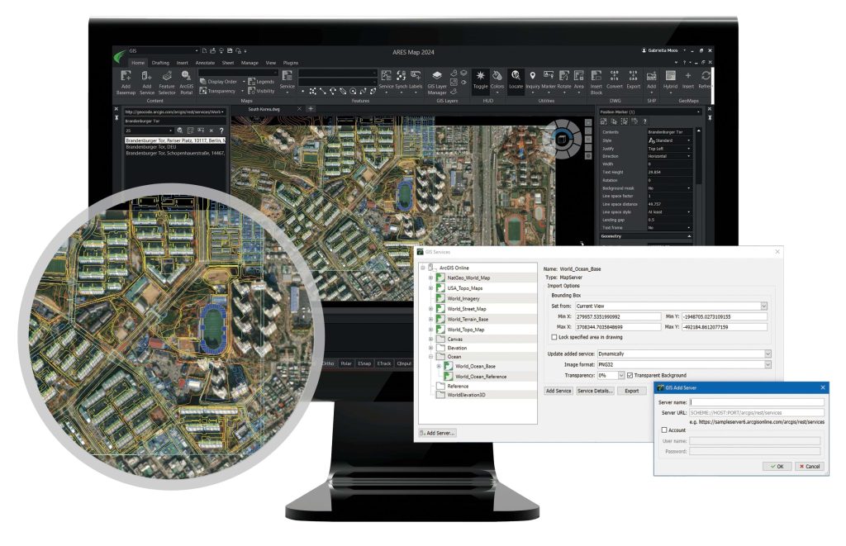Check the Account box in GIS Add Server
846x546 pixels.
coord(665,430)
